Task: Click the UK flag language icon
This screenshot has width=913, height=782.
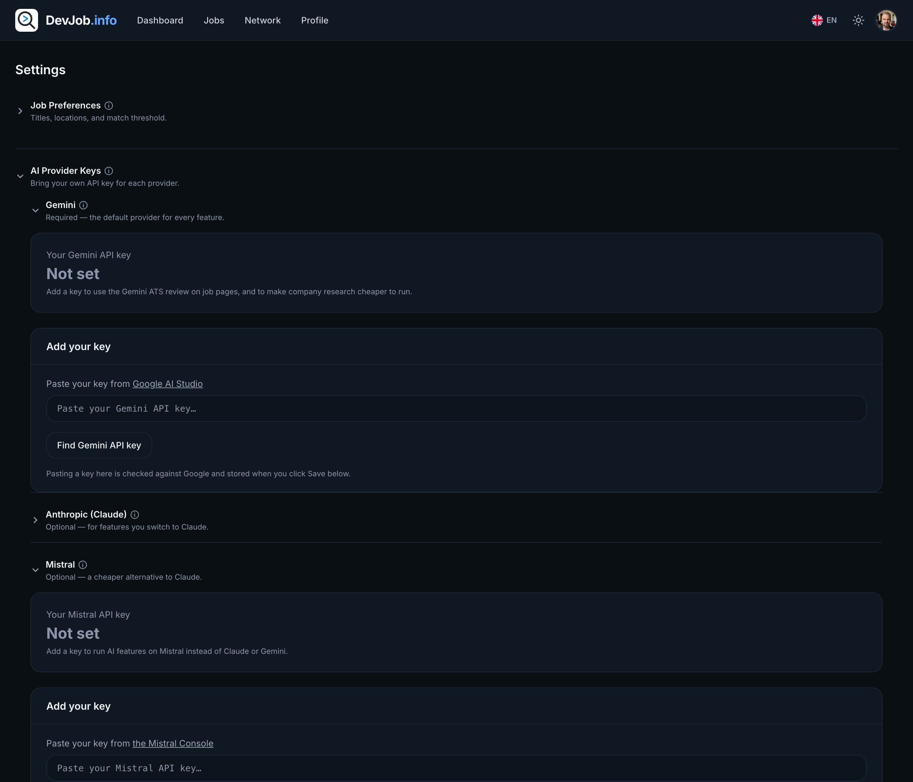Action: (x=817, y=20)
